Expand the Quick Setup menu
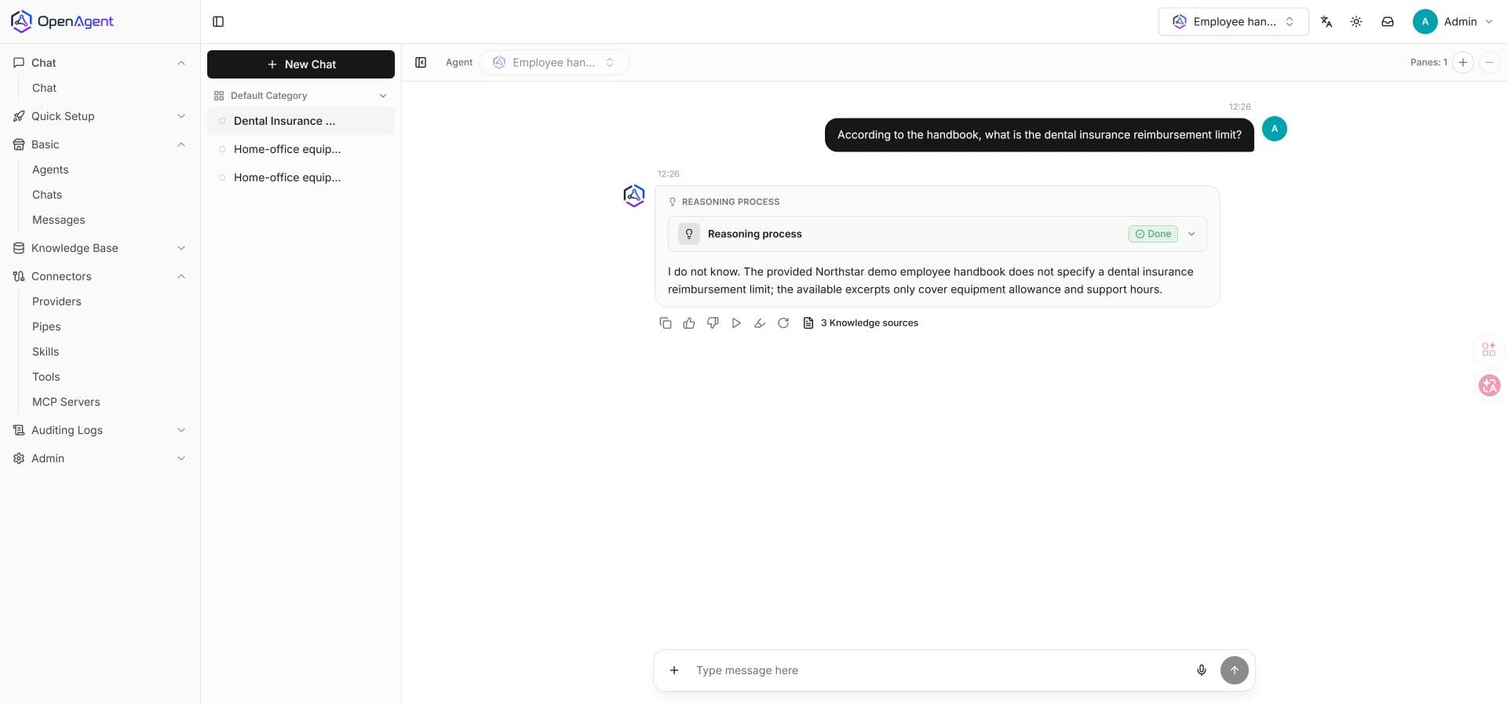The image size is (1507, 704). pos(100,116)
